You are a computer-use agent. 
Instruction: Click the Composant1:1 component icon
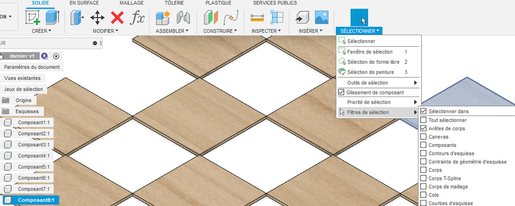(x=8, y=123)
